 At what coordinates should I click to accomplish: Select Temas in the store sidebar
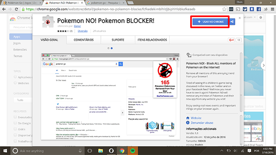18,56
